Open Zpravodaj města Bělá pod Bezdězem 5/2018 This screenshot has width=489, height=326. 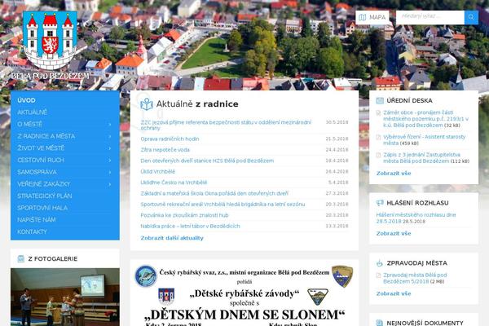(415, 278)
